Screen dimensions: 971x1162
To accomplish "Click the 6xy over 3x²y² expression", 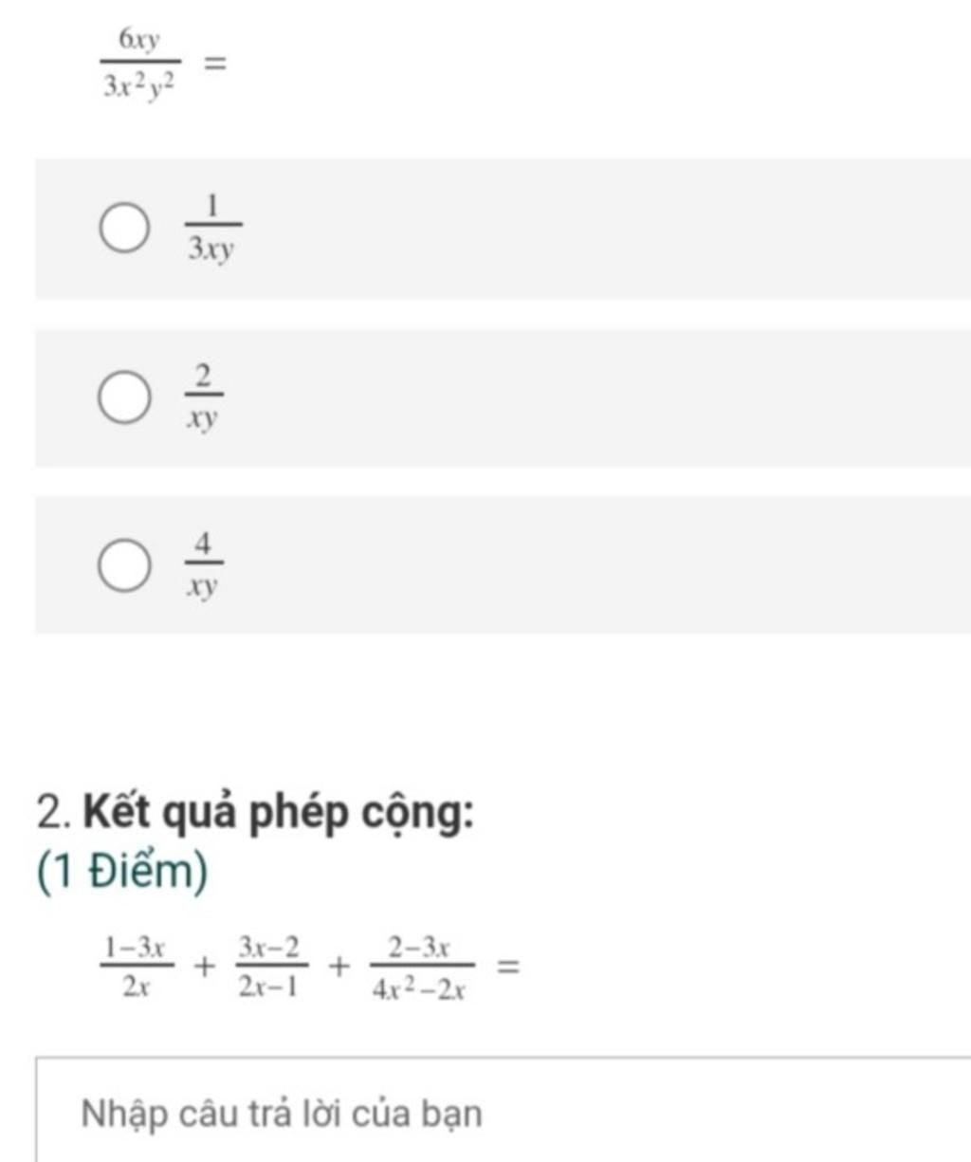I will 140,65.
